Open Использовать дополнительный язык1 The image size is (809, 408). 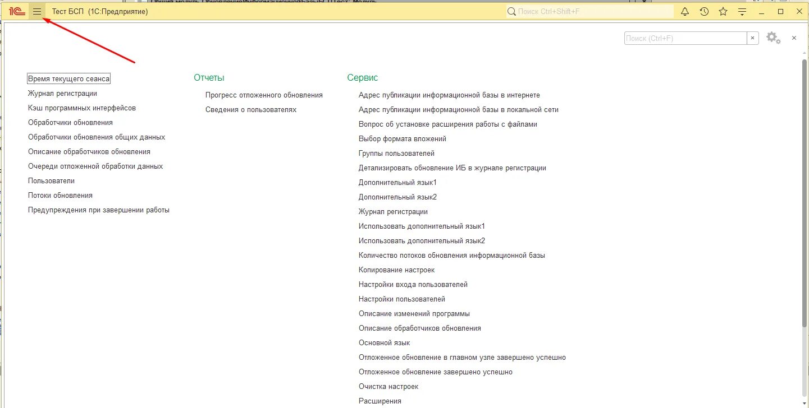click(x=422, y=226)
